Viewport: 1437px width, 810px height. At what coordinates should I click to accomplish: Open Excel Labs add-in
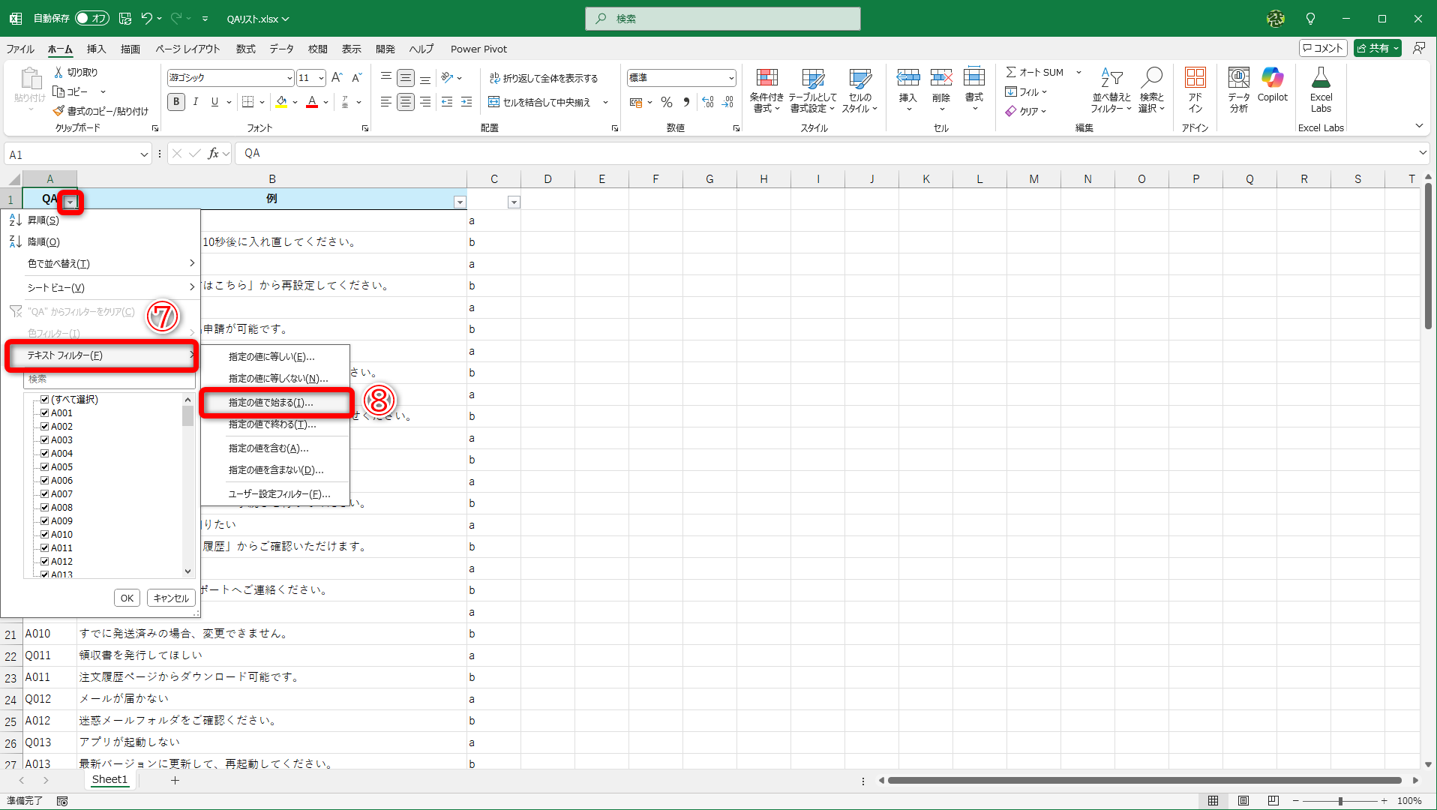pyautogui.click(x=1321, y=90)
